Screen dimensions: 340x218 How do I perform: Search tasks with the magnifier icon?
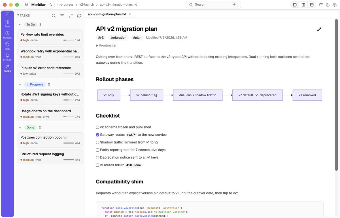tap(54, 16)
